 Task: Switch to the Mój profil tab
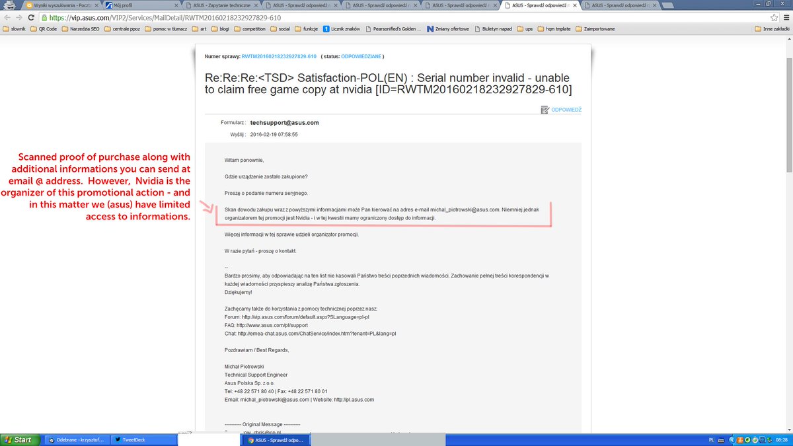(x=143, y=5)
